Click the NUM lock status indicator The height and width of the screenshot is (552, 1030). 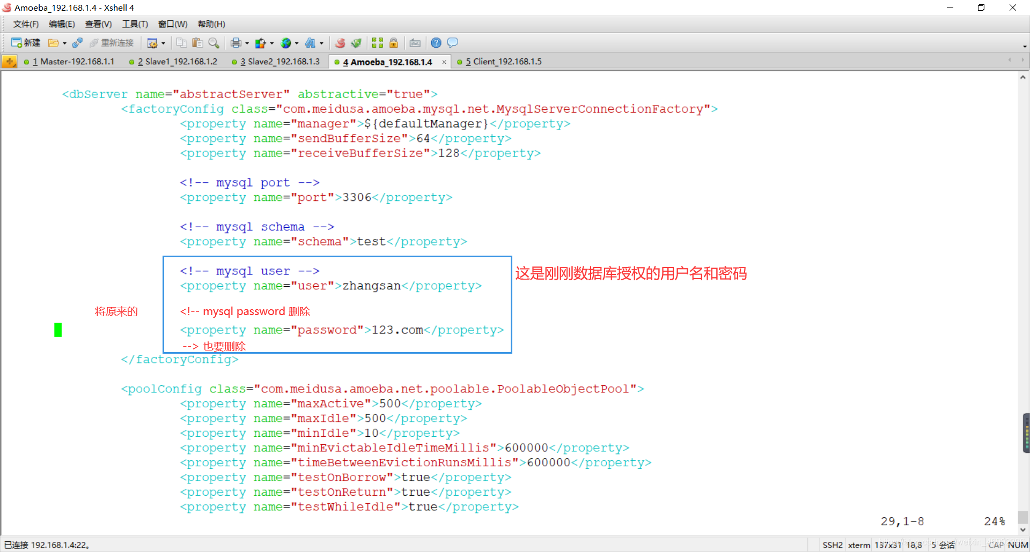coord(1018,545)
